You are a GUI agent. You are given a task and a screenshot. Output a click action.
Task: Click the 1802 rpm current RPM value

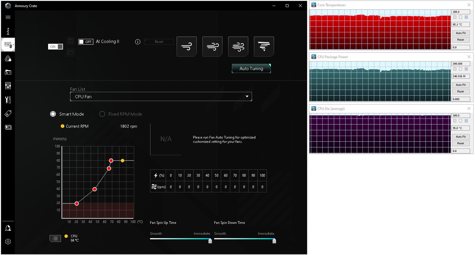pyautogui.click(x=129, y=126)
